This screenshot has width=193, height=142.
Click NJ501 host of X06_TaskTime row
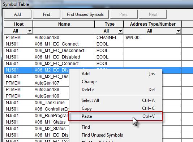pos(18,103)
